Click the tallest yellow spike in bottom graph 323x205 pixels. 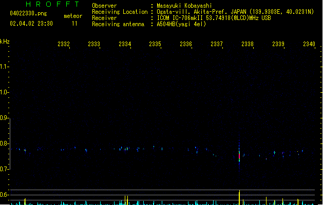click(239, 197)
